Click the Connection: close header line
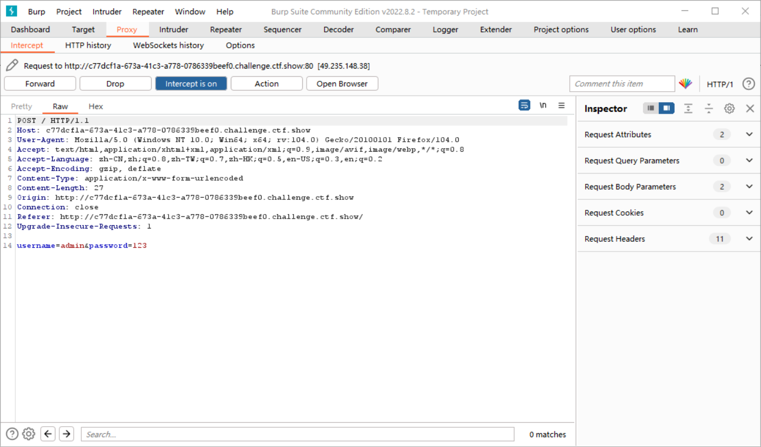This screenshot has width=761, height=447. 58,207
